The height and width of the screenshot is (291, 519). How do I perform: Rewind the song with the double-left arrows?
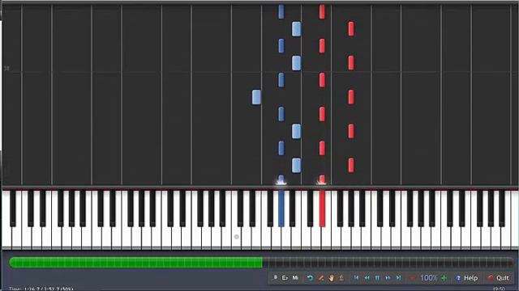(x=367, y=278)
